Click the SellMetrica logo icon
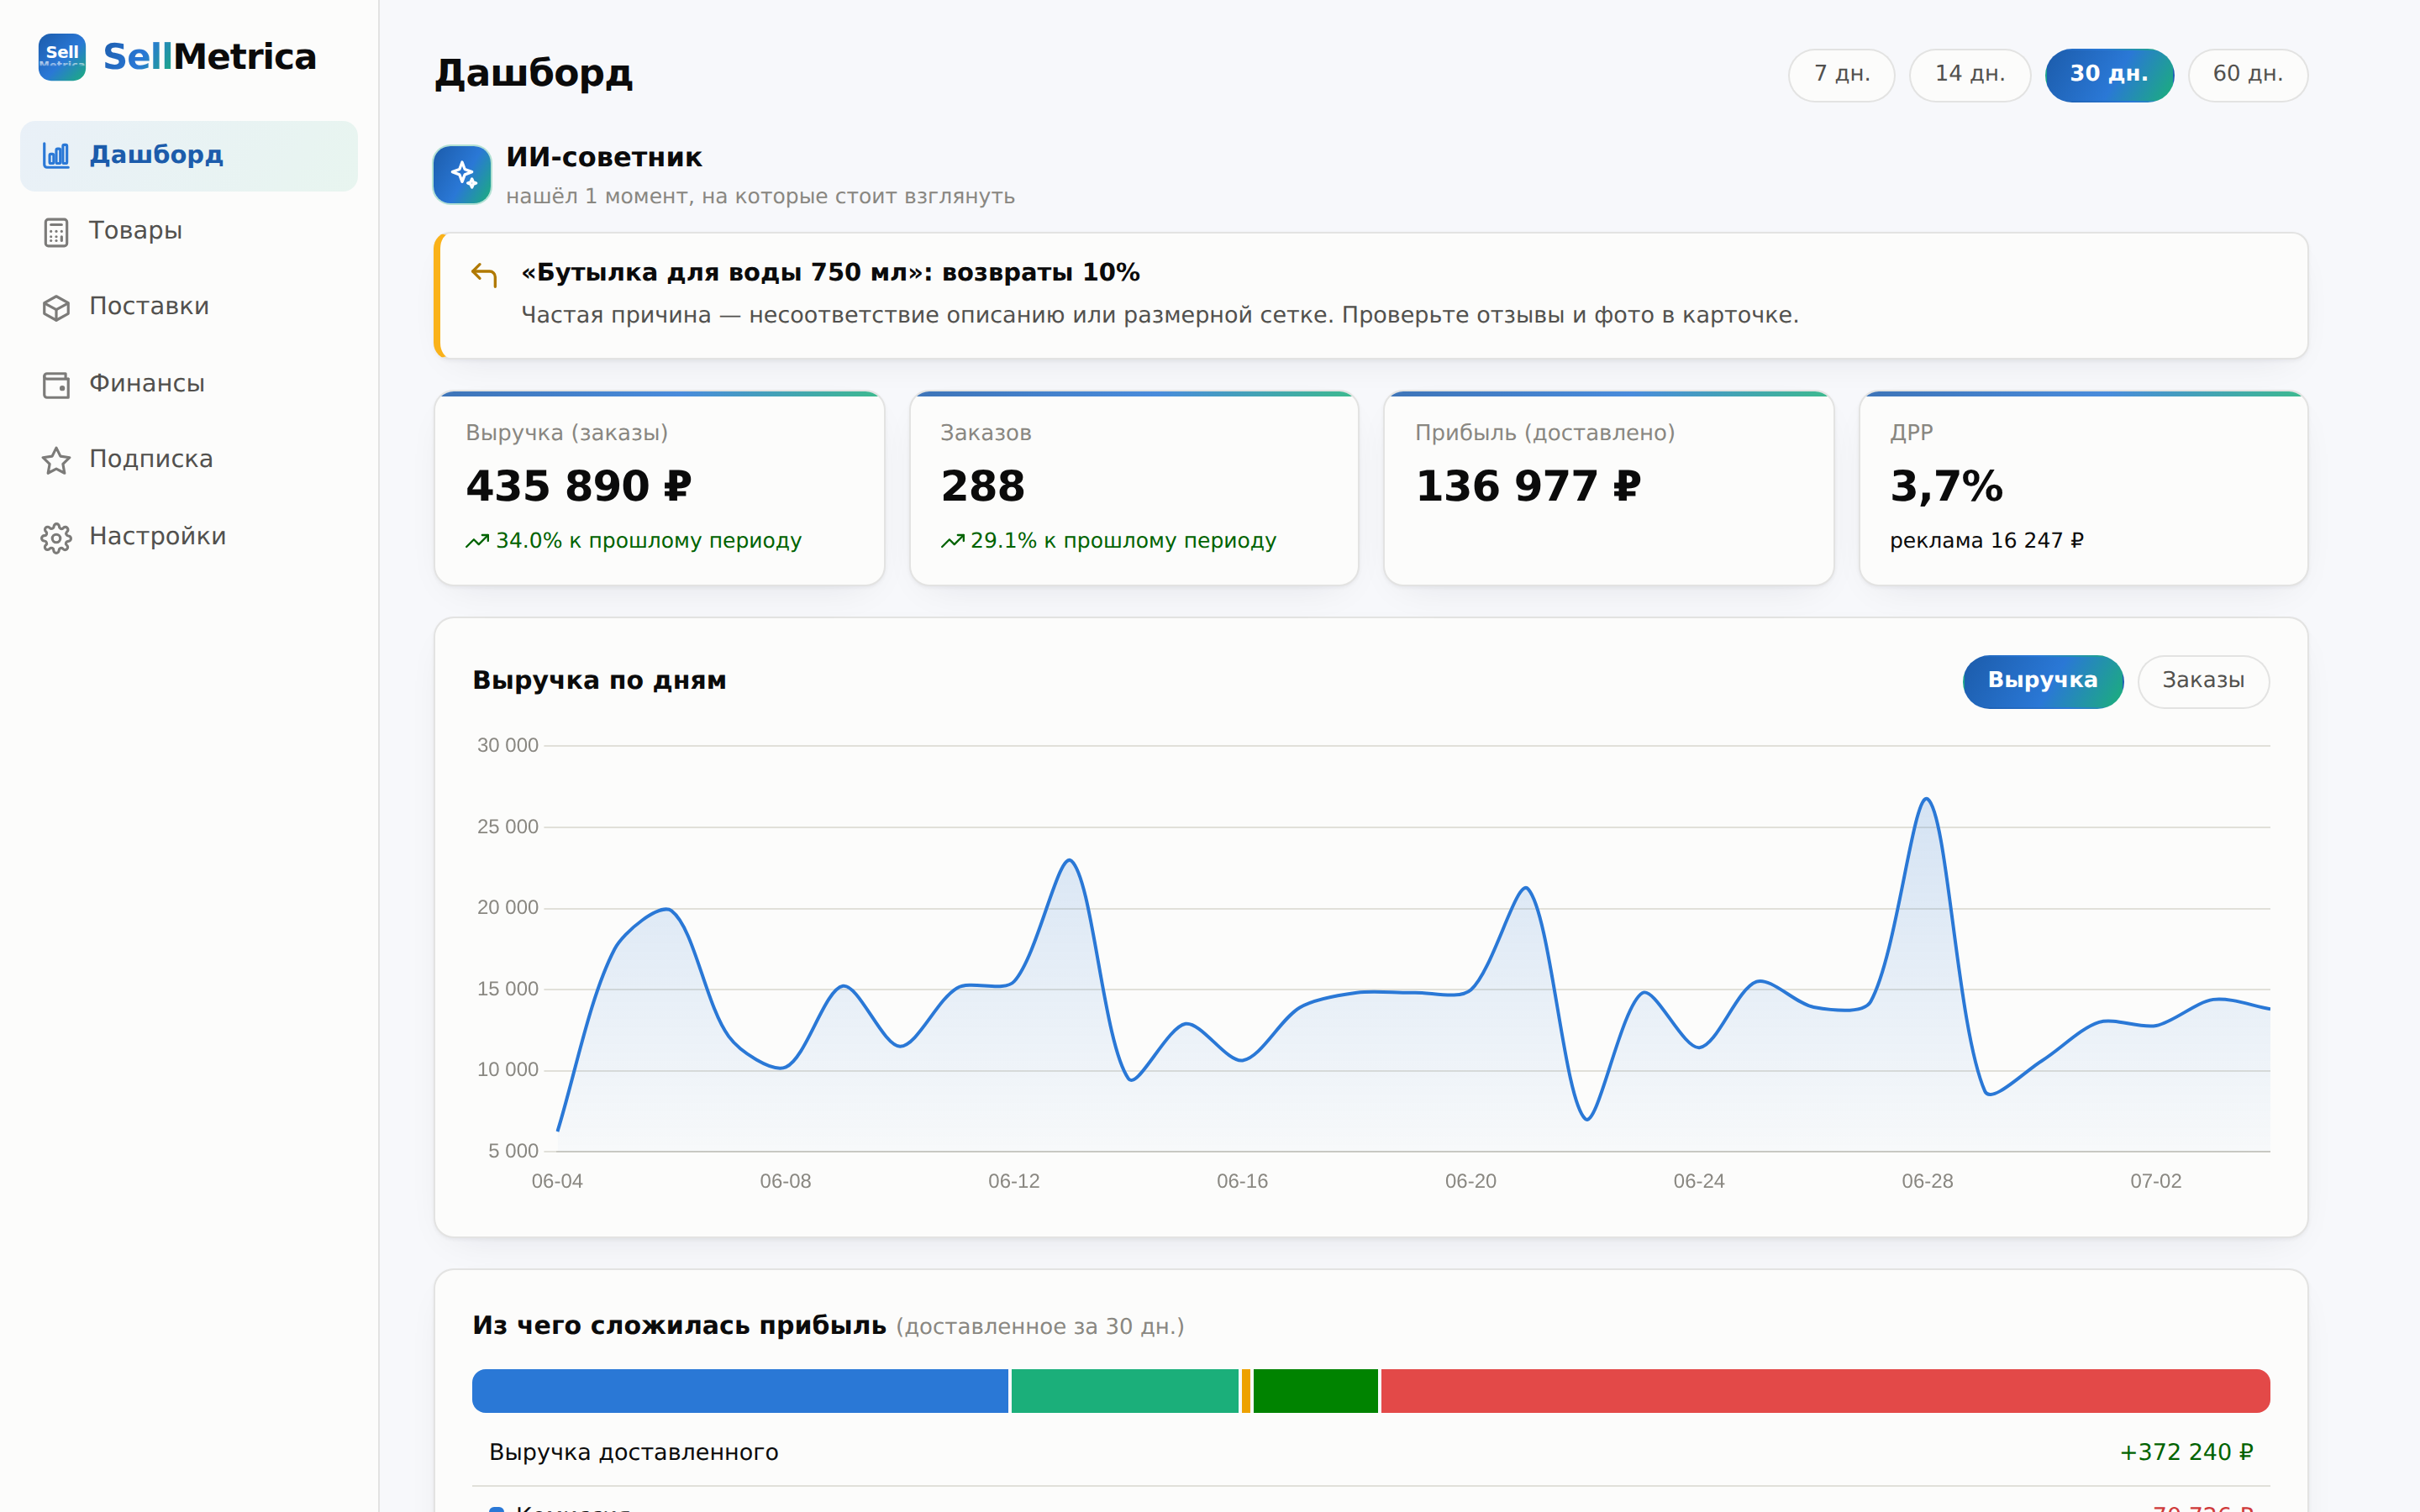 62,57
